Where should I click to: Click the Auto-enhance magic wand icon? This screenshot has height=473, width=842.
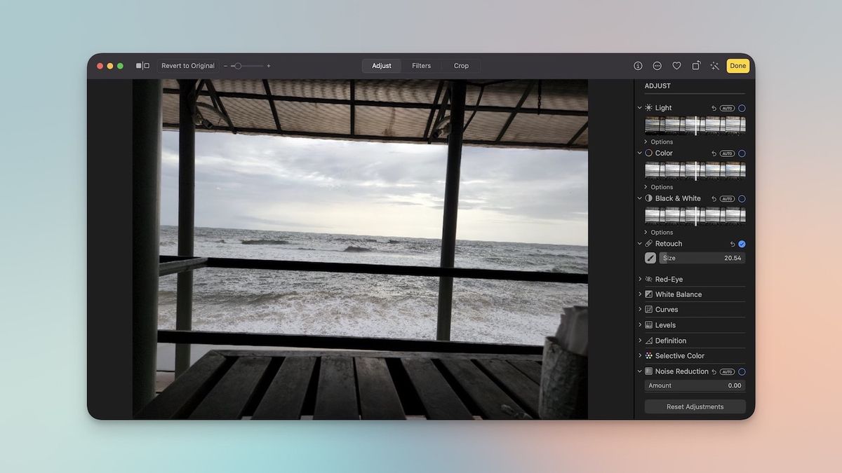tap(714, 65)
